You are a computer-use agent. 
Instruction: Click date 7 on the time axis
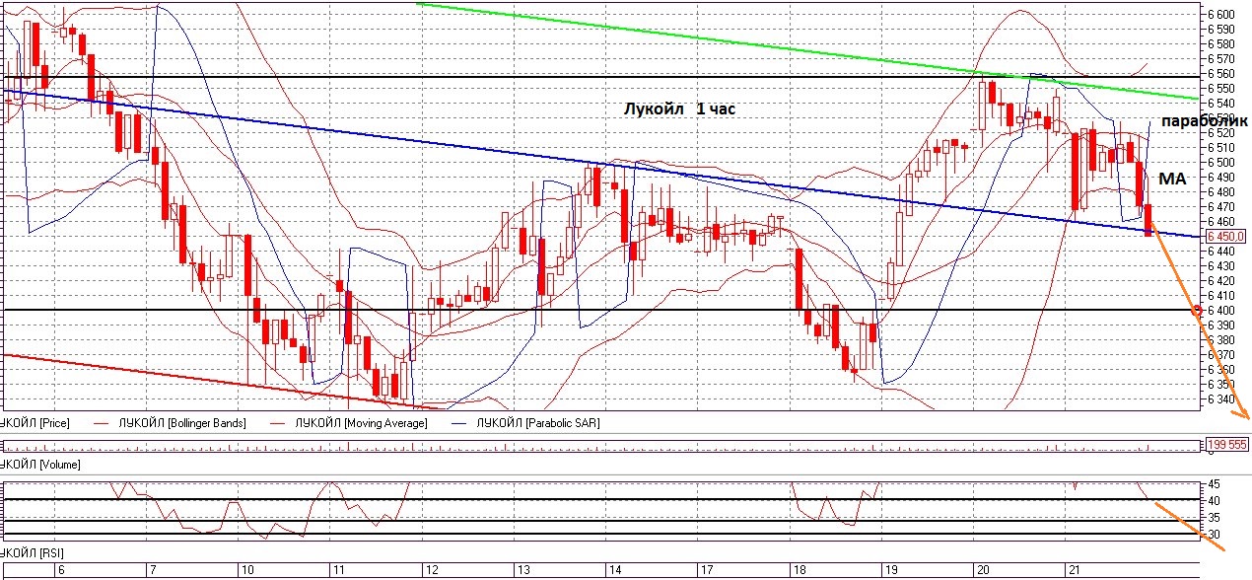tap(151, 571)
